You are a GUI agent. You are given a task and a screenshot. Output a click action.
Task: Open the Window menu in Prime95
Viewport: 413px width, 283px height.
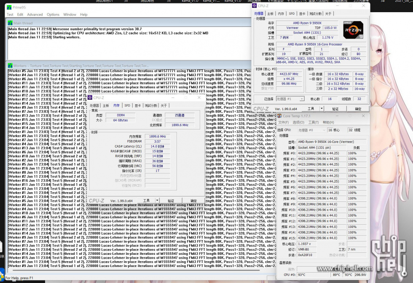(x=70, y=14)
